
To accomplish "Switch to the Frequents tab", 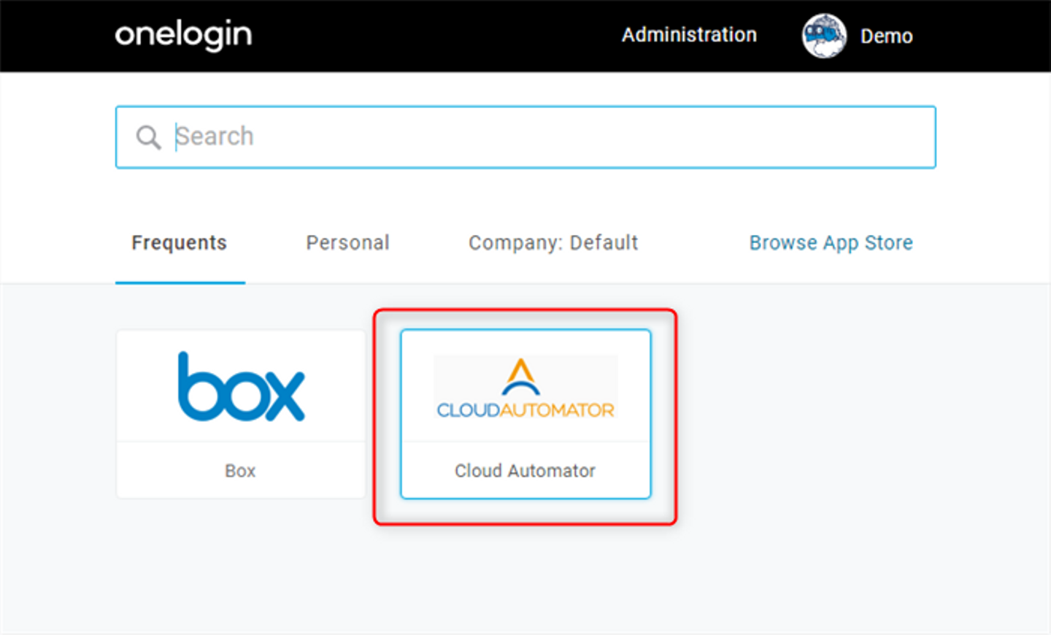I will pos(180,243).
